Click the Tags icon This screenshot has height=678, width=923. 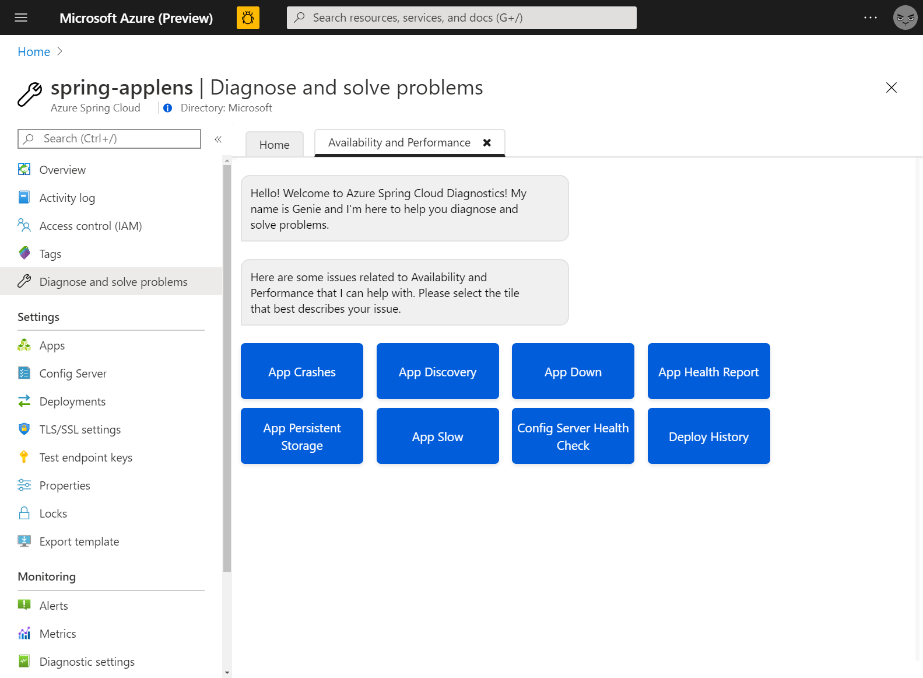(24, 253)
